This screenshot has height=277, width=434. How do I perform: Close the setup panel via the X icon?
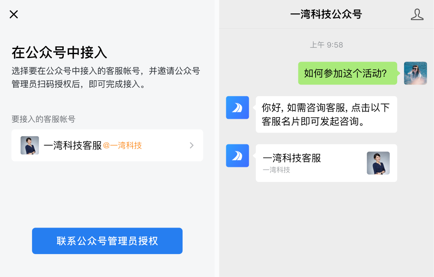coord(13,14)
